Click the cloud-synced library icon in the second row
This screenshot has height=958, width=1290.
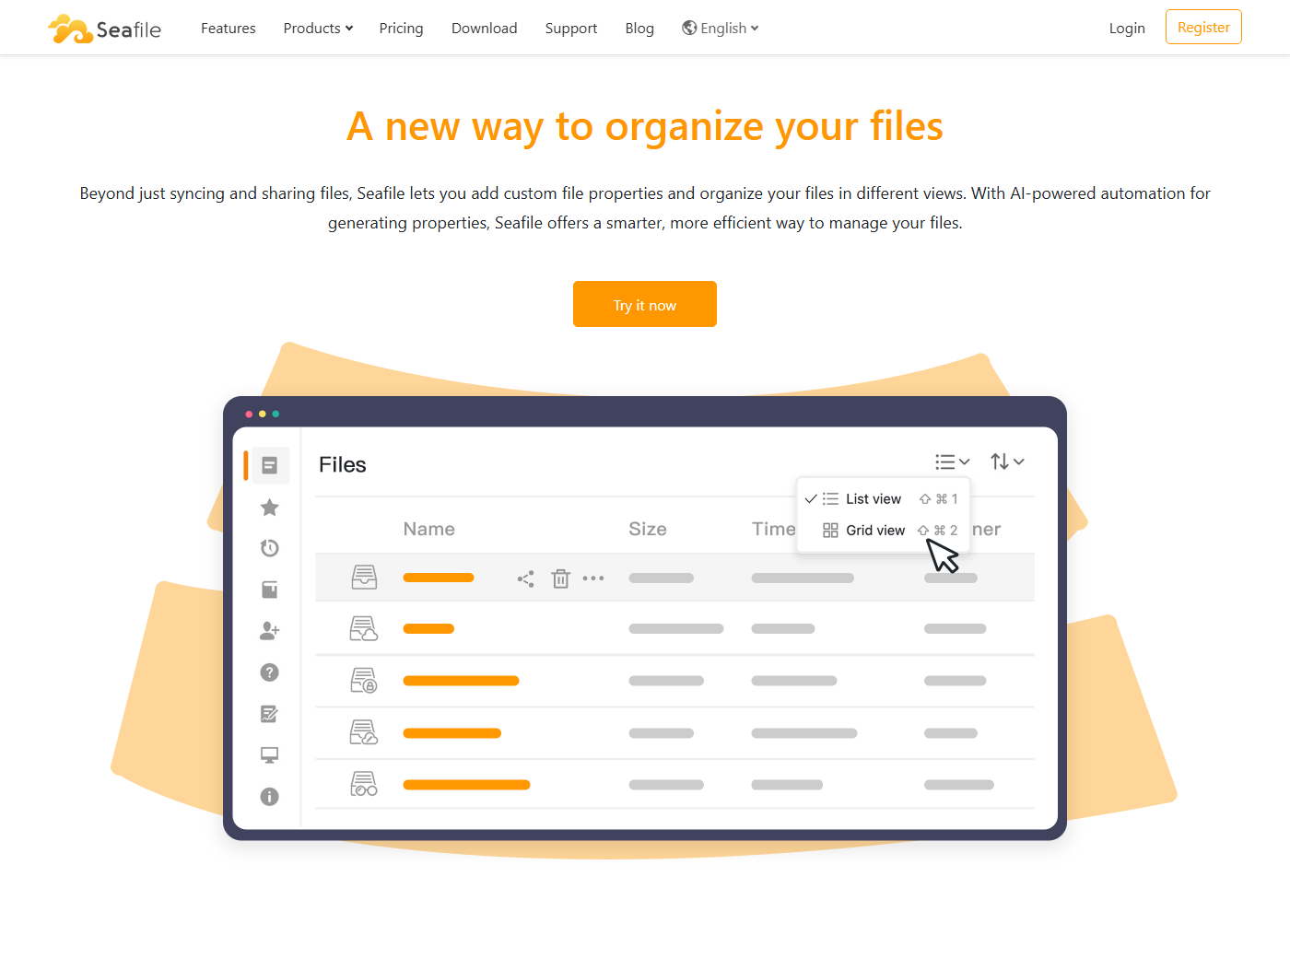[364, 629]
